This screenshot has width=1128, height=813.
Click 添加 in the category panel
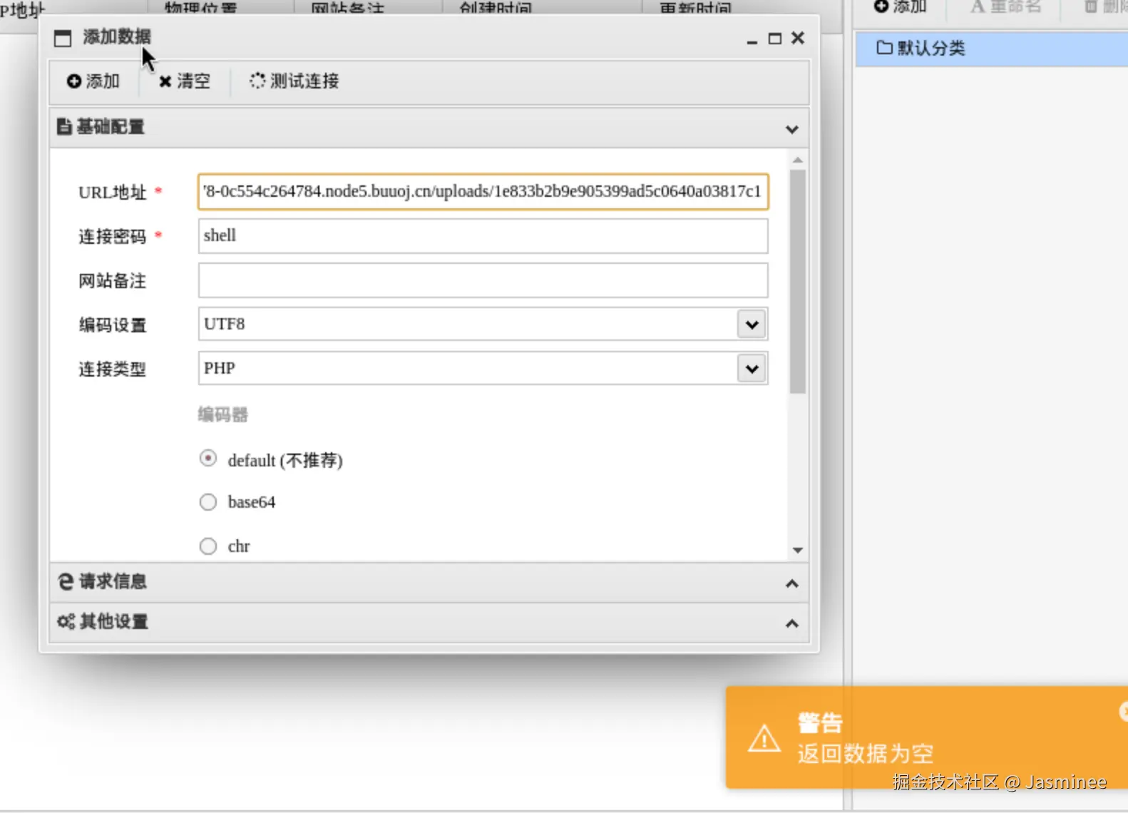[x=900, y=7]
